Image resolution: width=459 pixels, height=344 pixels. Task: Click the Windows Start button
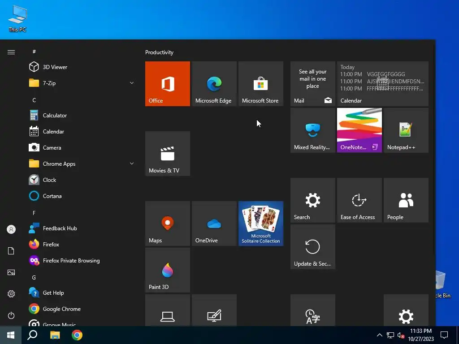click(x=11, y=335)
